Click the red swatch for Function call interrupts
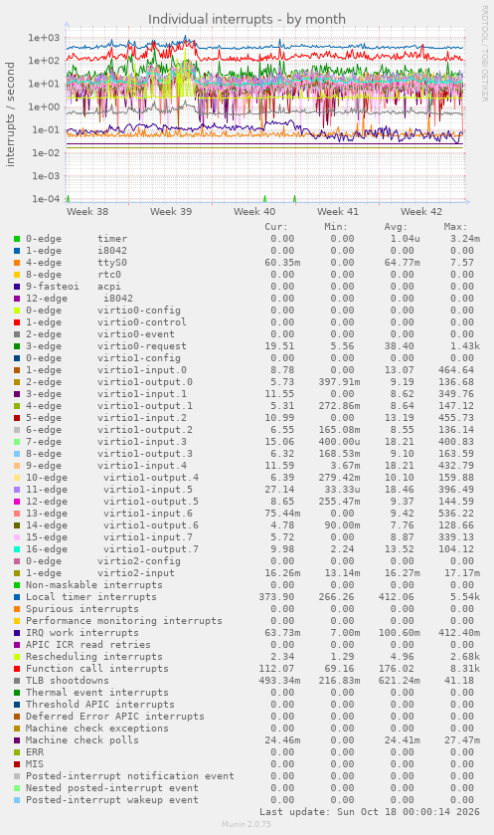Image resolution: width=494 pixels, height=835 pixels. tap(17, 669)
